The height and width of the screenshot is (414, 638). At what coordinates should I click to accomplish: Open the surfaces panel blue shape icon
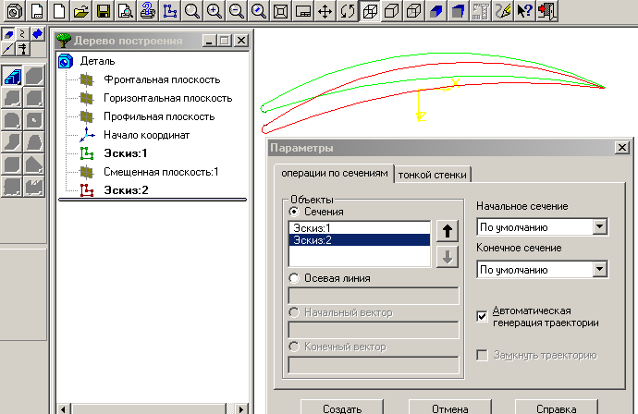click(37, 34)
